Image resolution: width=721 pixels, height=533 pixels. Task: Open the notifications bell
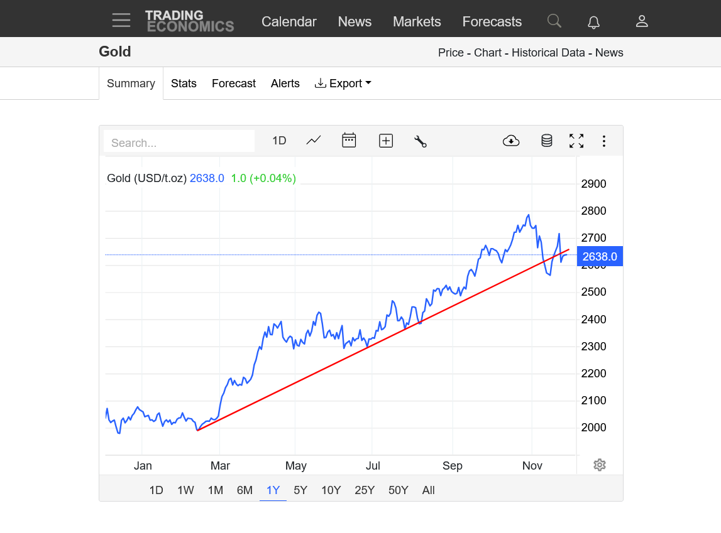(x=593, y=22)
